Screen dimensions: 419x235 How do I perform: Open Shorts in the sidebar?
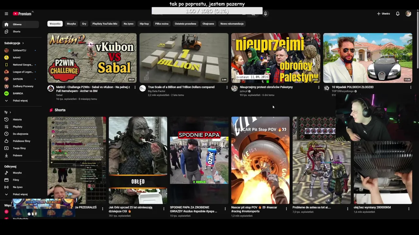coord(20,32)
